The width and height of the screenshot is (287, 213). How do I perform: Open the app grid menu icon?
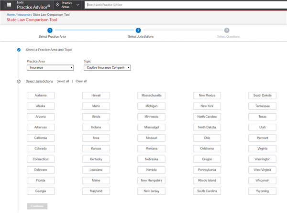pyautogui.click(x=9, y=5)
